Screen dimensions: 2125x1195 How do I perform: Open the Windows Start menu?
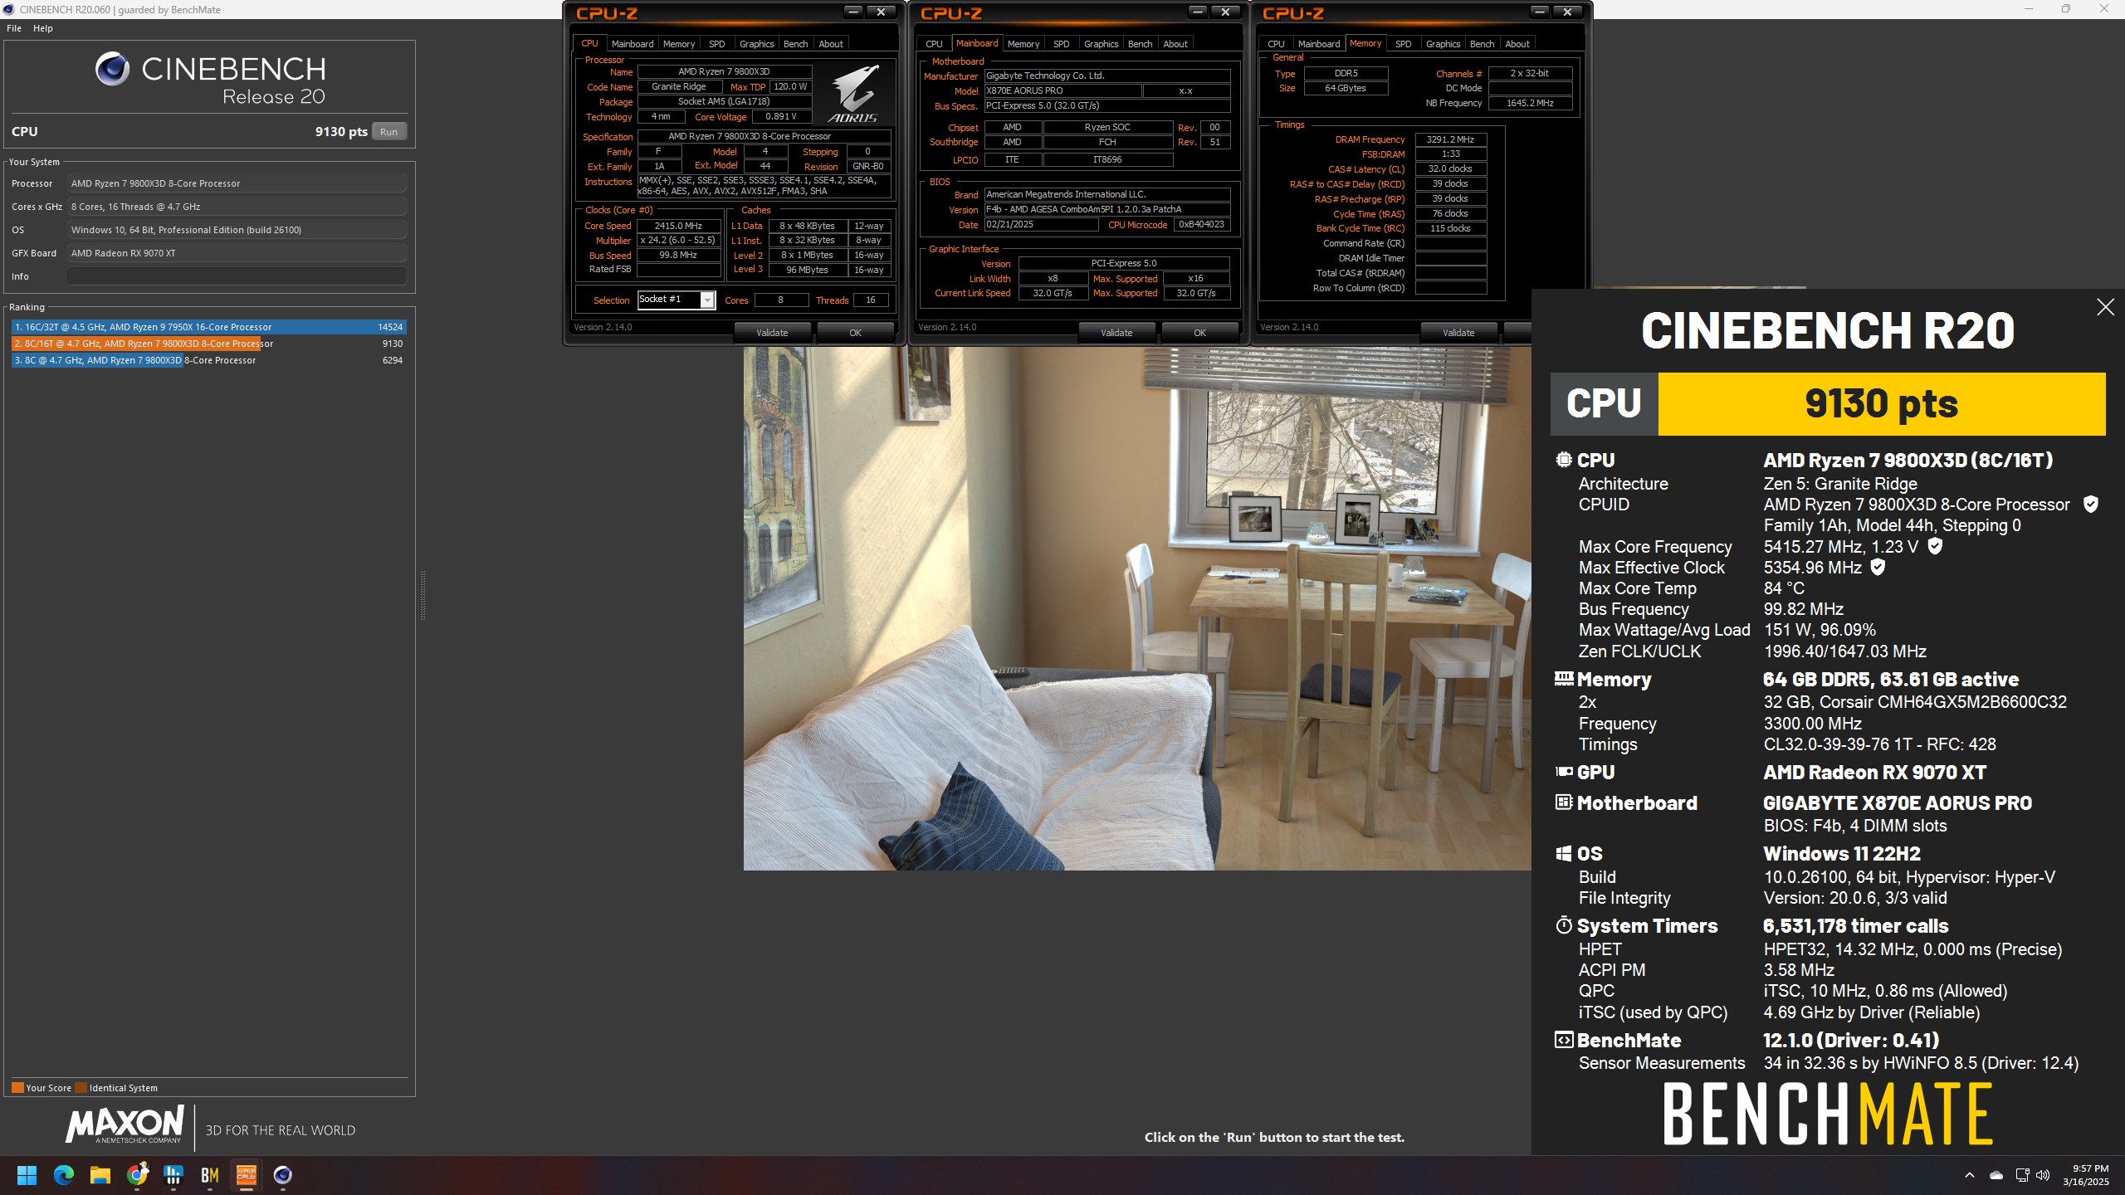pyautogui.click(x=27, y=1175)
